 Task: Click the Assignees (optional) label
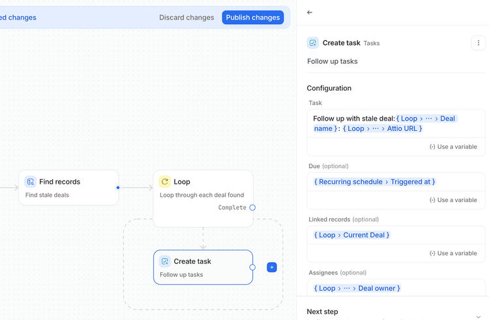[x=338, y=272]
